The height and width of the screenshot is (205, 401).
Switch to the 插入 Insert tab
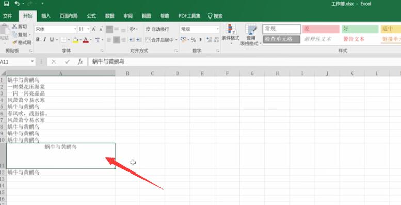point(46,16)
